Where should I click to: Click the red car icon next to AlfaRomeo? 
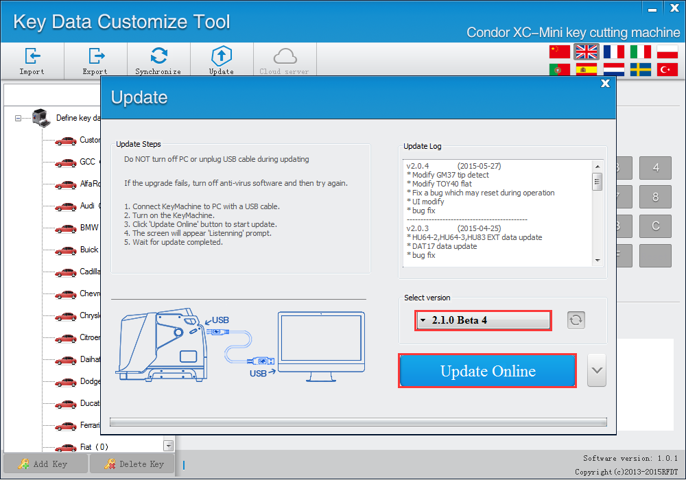tap(66, 185)
